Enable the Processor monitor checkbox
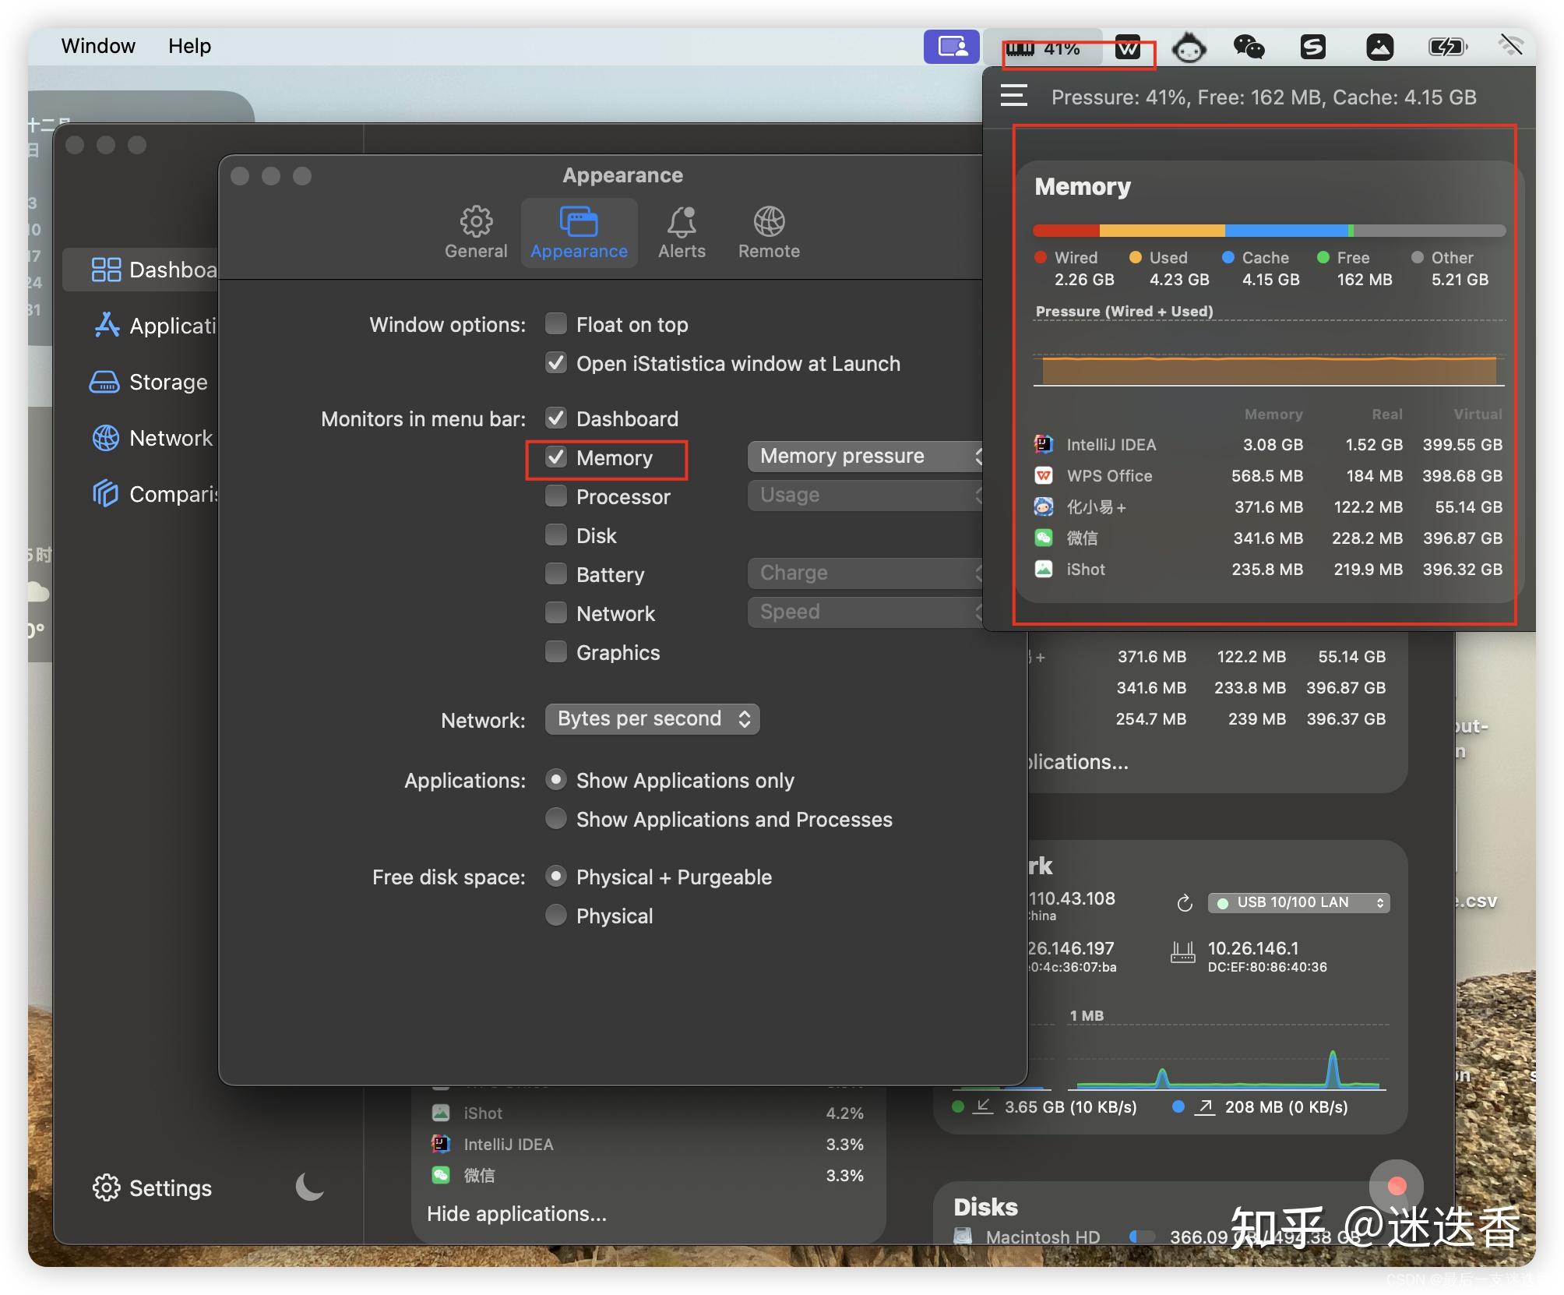Image resolution: width=1564 pixels, height=1295 pixels. pos(556,496)
